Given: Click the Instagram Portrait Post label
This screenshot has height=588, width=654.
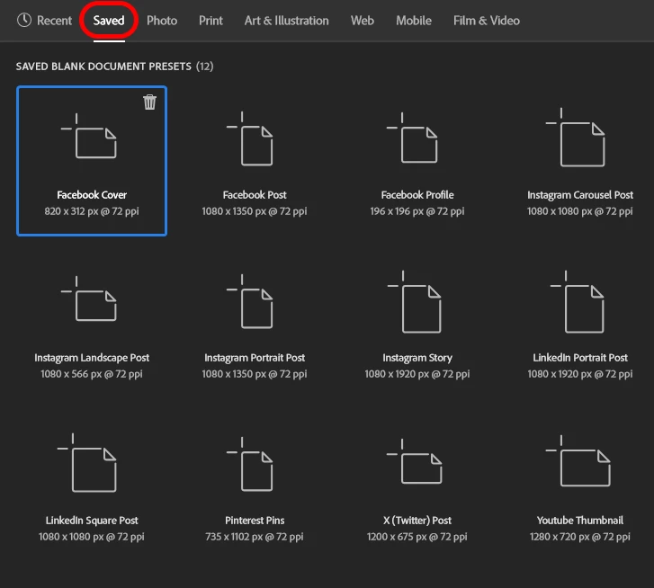Looking at the screenshot, I should click(255, 358).
